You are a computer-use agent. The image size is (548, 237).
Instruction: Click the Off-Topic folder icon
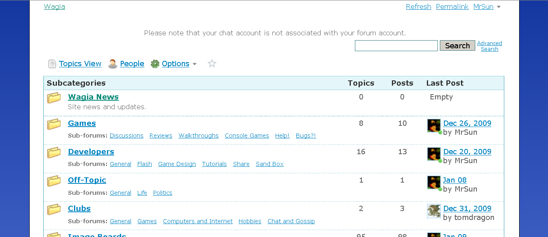(x=54, y=181)
